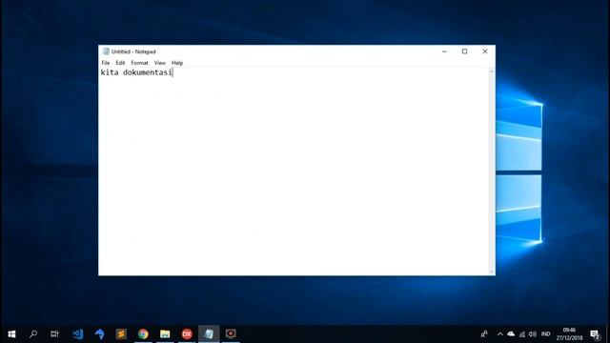Screen dimensions: 610x343
Task: Click the text 'kita dokumentasi' in the editor
Action: click(x=136, y=72)
